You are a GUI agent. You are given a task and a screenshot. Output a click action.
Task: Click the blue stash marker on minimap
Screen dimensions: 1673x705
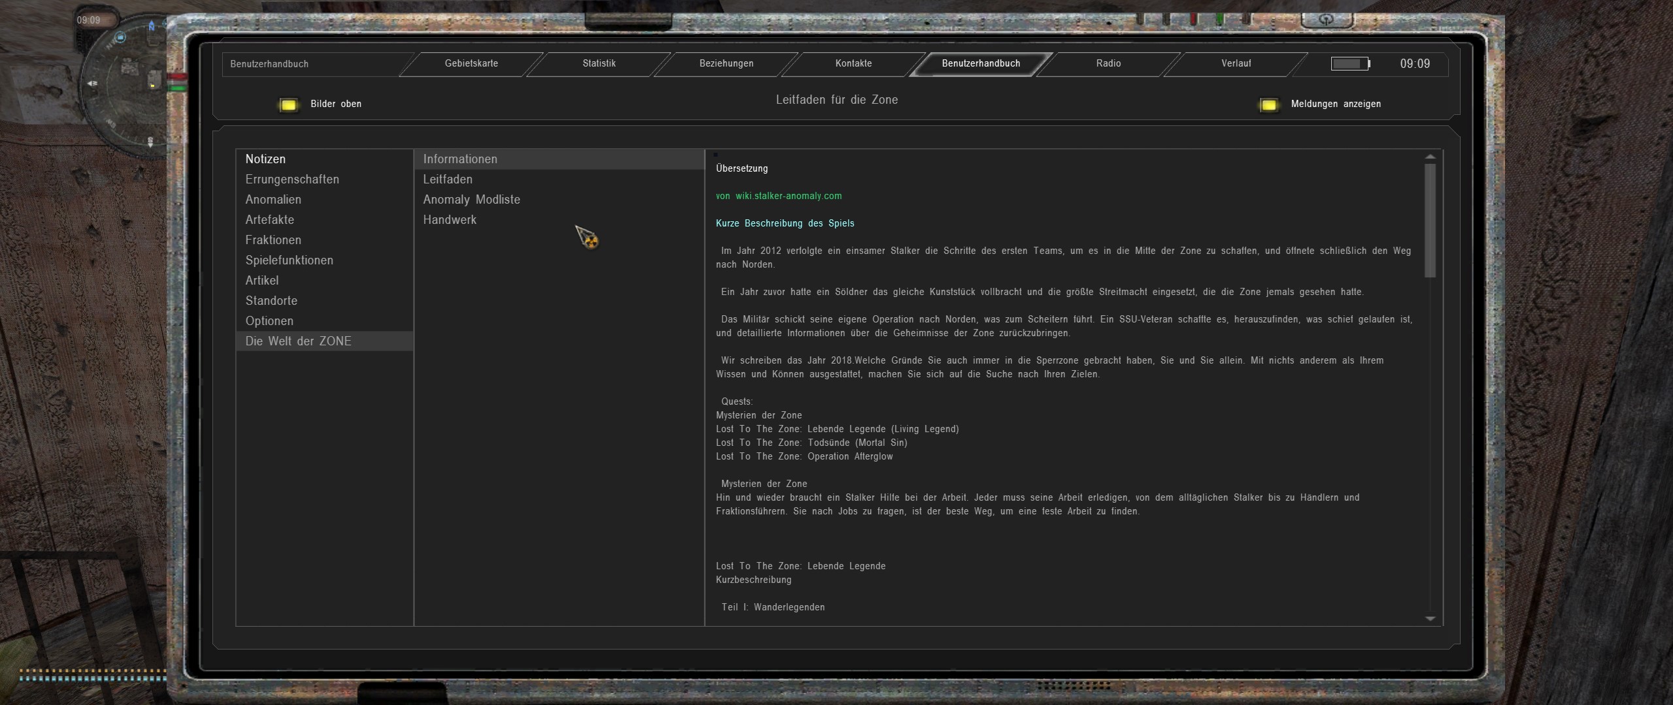120,37
